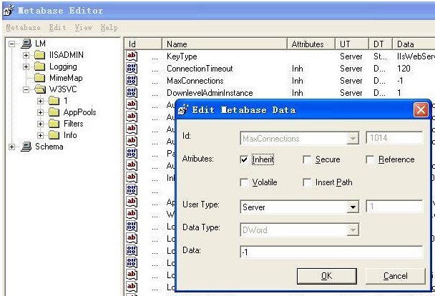Open the MimeMap folder icon

tap(40, 78)
